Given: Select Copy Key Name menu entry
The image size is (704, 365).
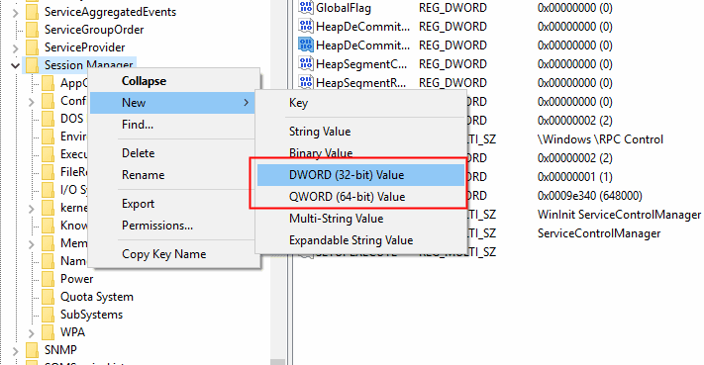Looking at the screenshot, I should [x=164, y=254].
